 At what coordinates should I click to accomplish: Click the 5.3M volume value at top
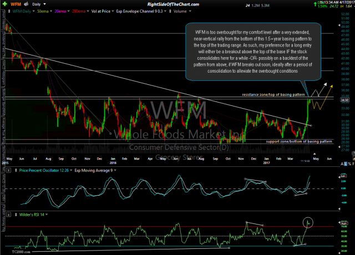pos(265,6)
